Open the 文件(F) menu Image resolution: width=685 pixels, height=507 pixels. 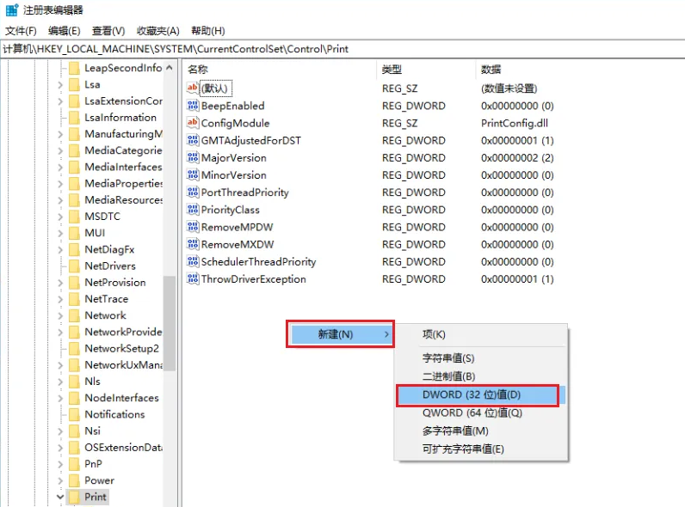coord(21,31)
